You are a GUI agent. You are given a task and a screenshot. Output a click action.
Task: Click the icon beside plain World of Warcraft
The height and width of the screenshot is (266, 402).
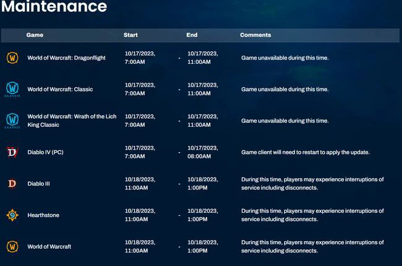(x=12, y=246)
